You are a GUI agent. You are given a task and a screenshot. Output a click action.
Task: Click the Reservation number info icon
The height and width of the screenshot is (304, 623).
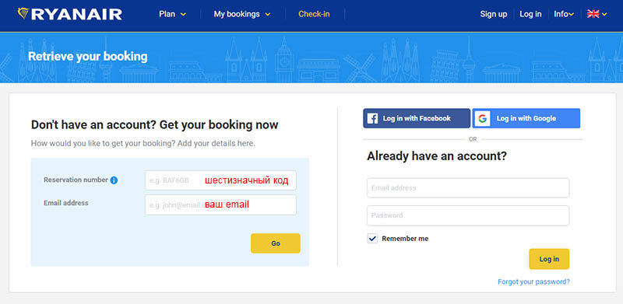[x=114, y=180]
